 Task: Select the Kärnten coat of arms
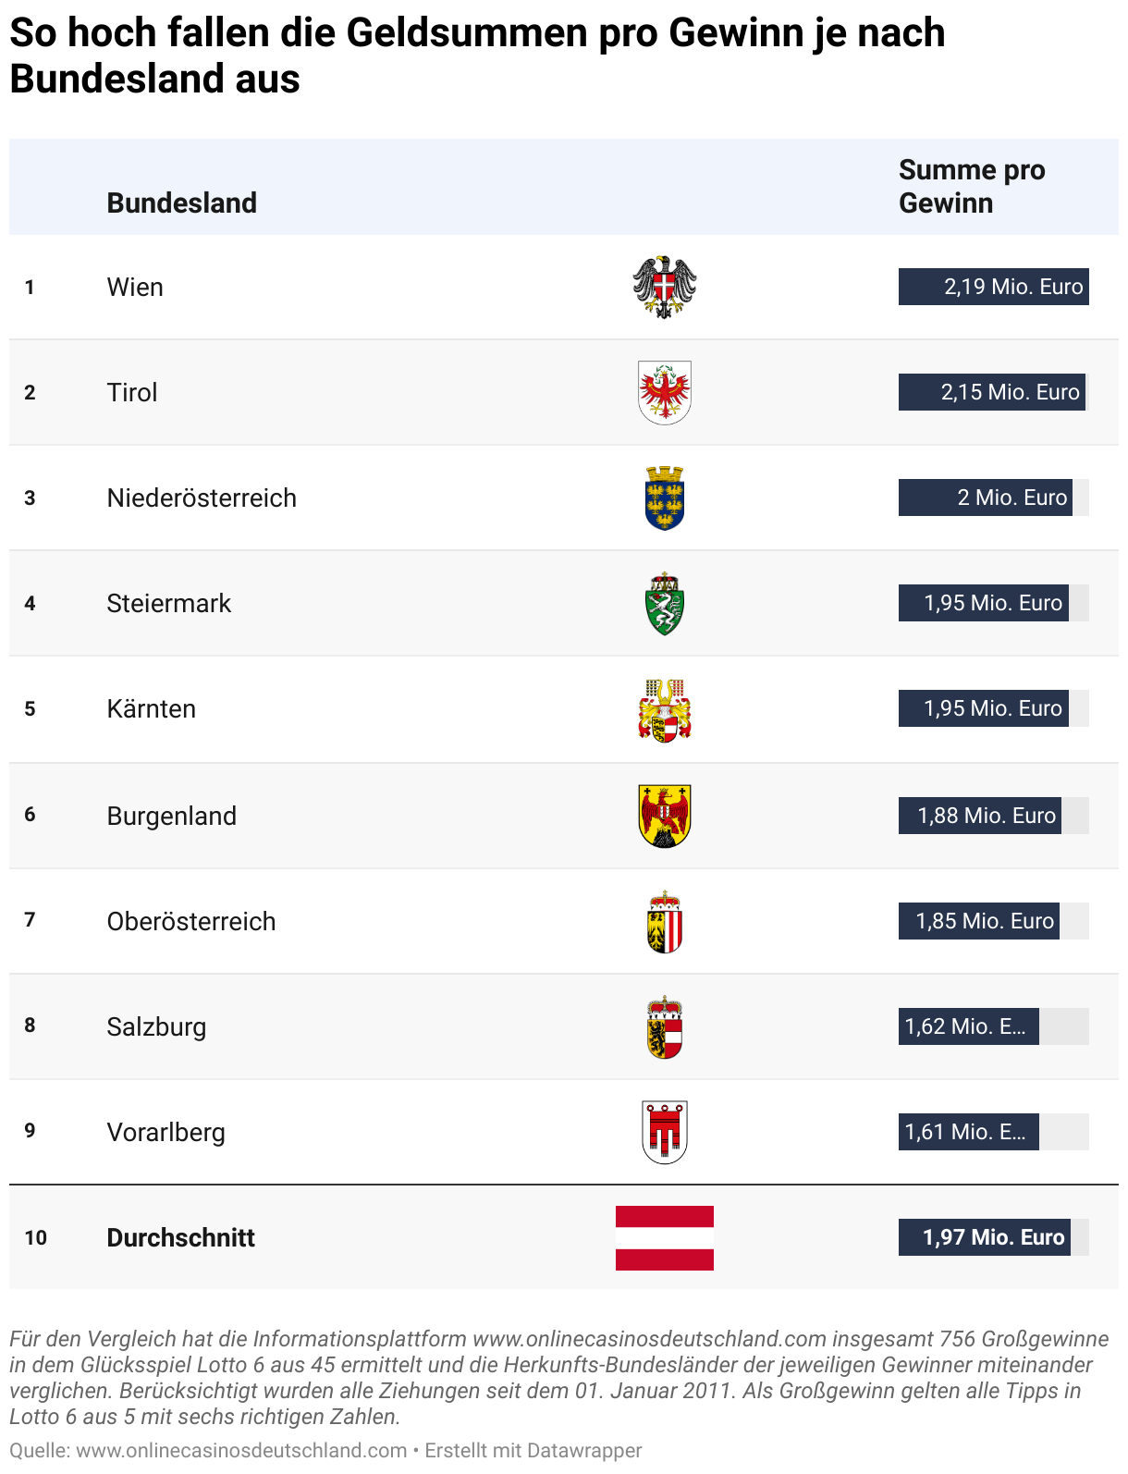coord(664,709)
